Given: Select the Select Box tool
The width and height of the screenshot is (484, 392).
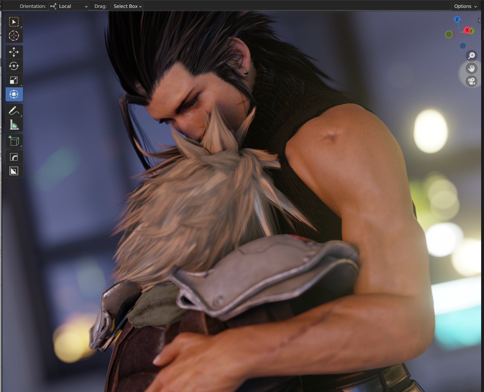Looking at the screenshot, I should click(x=14, y=22).
